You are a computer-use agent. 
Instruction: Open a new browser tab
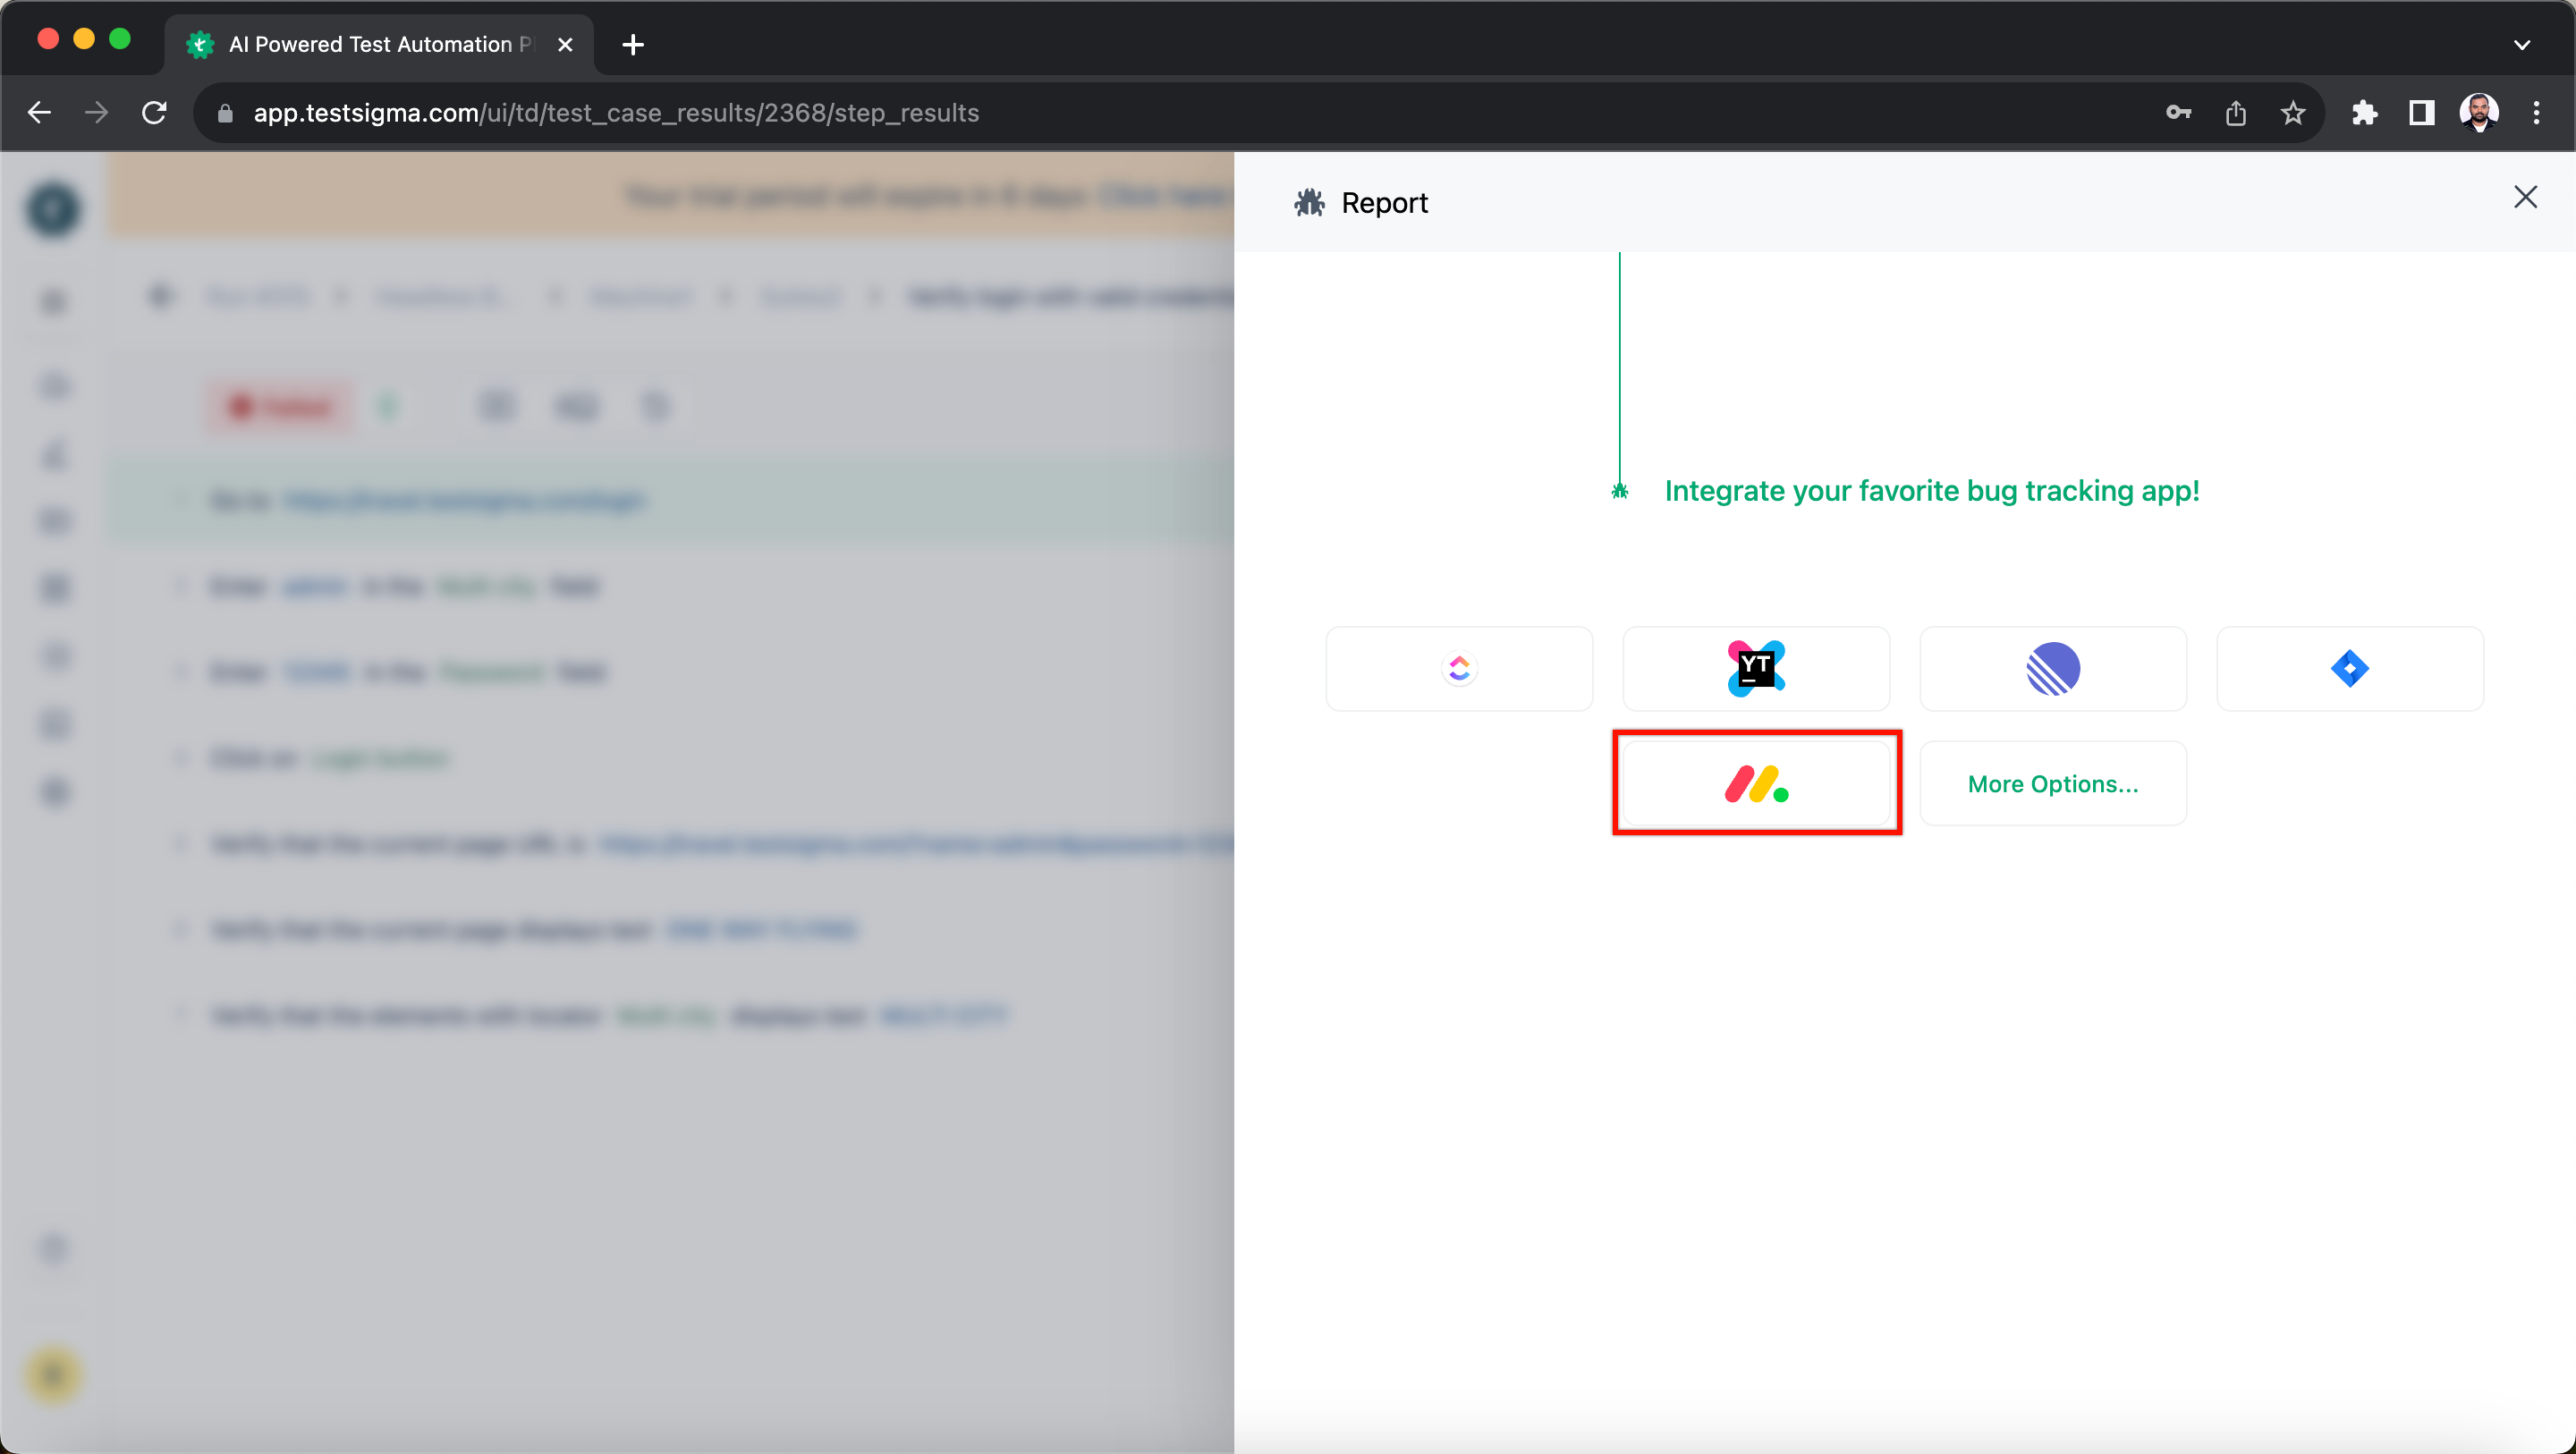click(x=633, y=45)
